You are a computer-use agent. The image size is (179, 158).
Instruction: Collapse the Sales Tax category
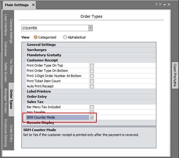tap(24, 102)
